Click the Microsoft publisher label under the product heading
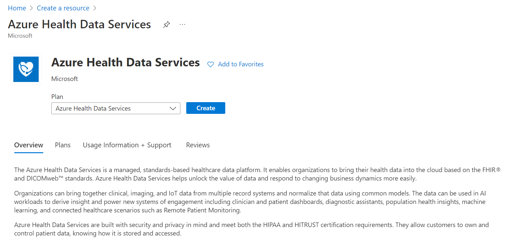 click(65, 79)
